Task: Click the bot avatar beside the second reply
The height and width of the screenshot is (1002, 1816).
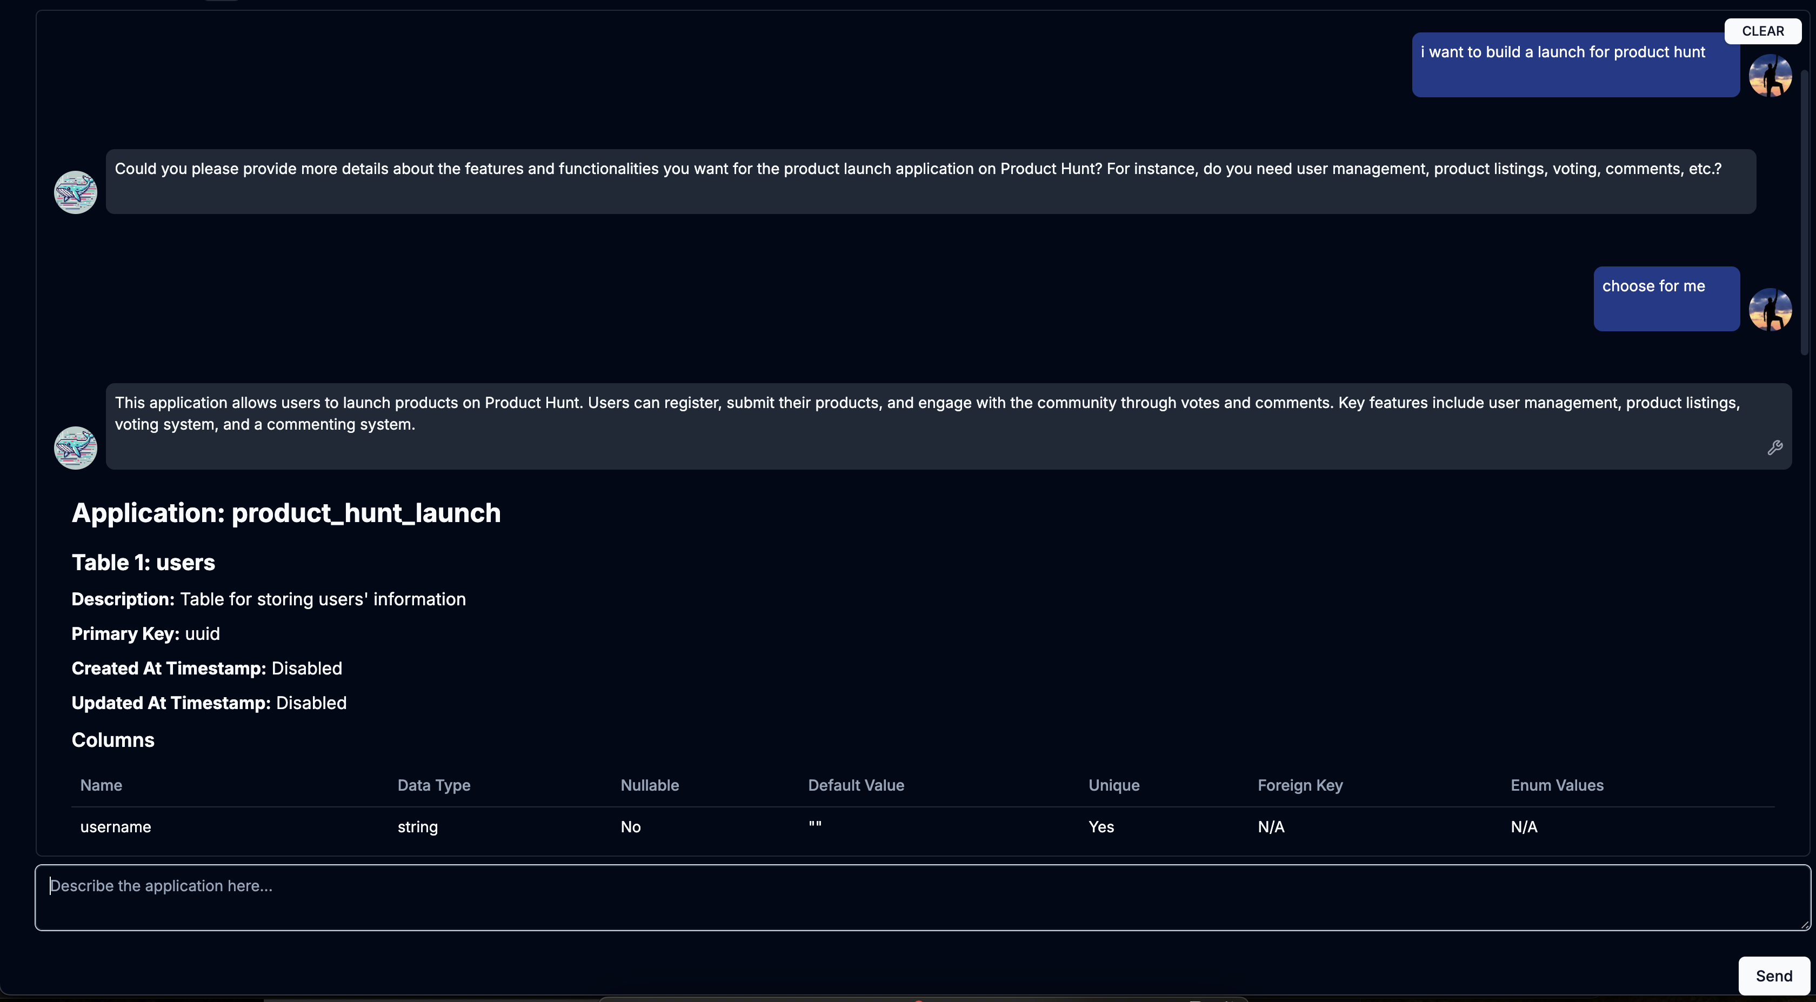Action: coord(76,447)
